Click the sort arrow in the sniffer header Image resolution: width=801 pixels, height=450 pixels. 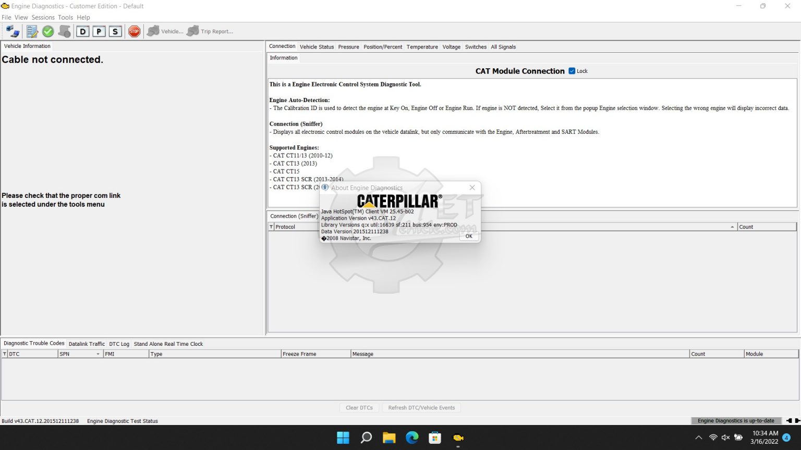[x=732, y=227]
